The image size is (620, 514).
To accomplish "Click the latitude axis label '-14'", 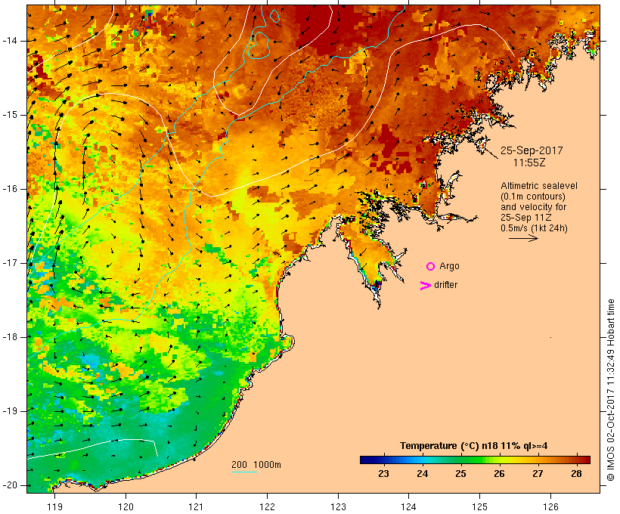I will point(10,41).
